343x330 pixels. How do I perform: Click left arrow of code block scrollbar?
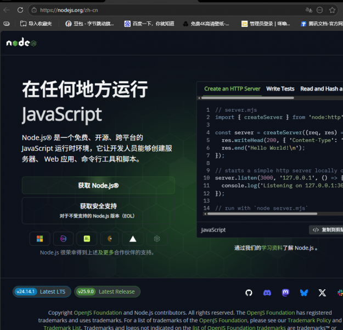coord(205,214)
